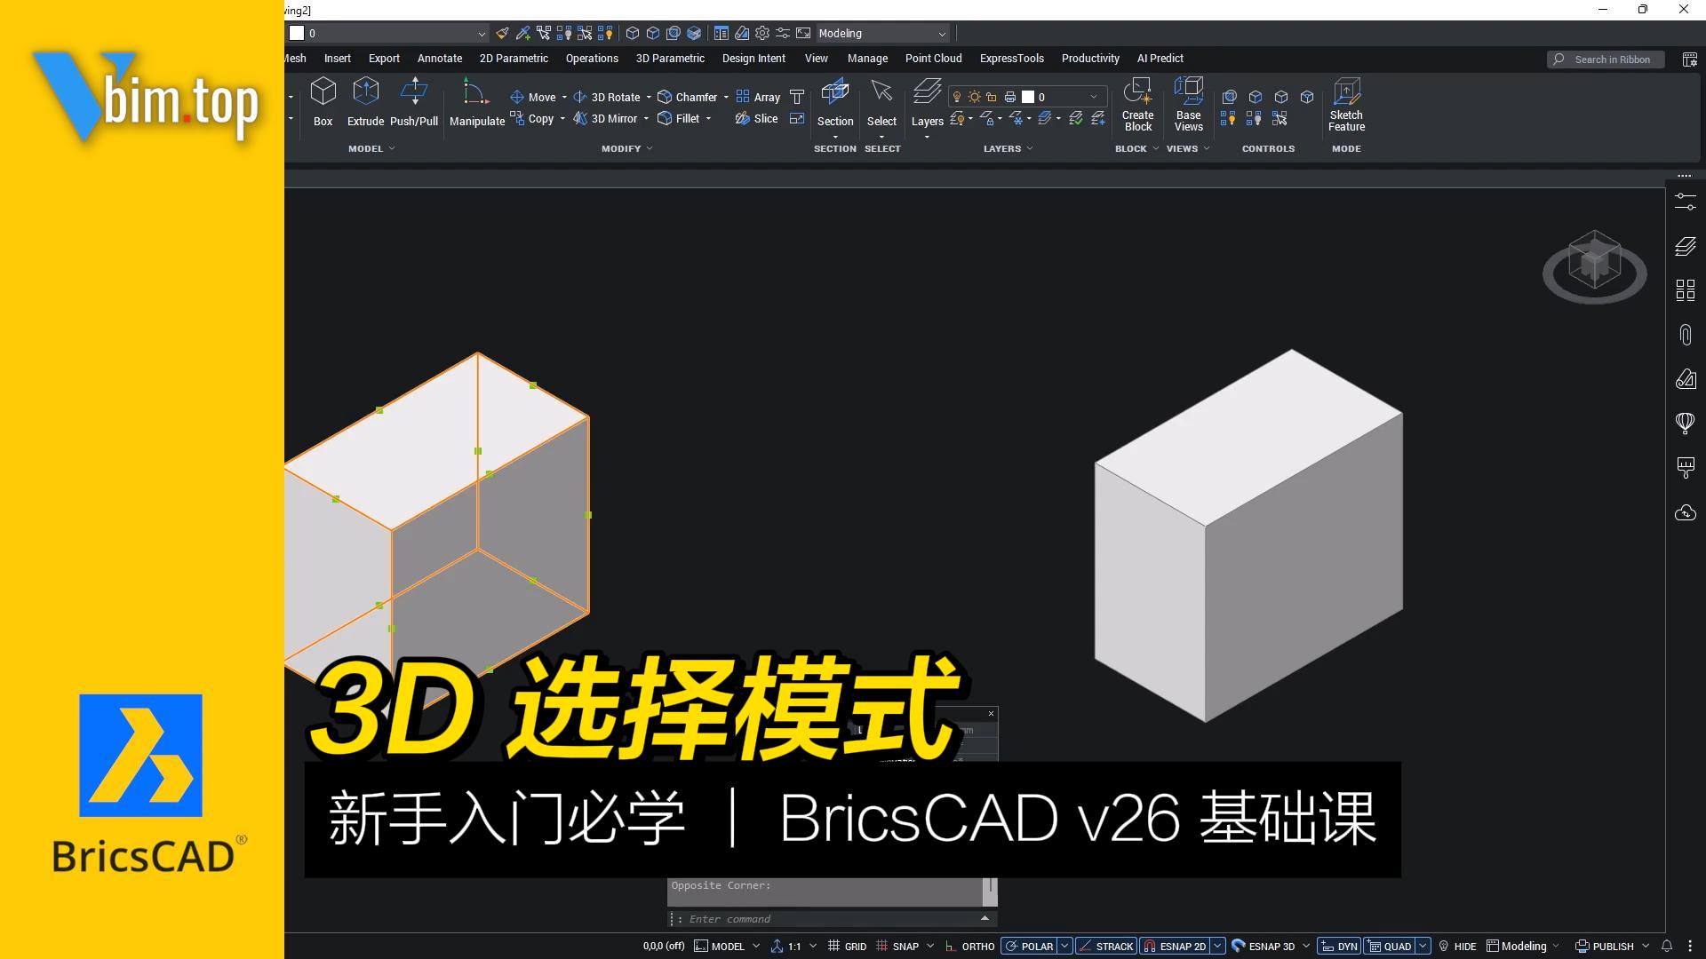The height and width of the screenshot is (959, 1706).
Task: Click the Extrude tool icon
Action: click(365, 92)
